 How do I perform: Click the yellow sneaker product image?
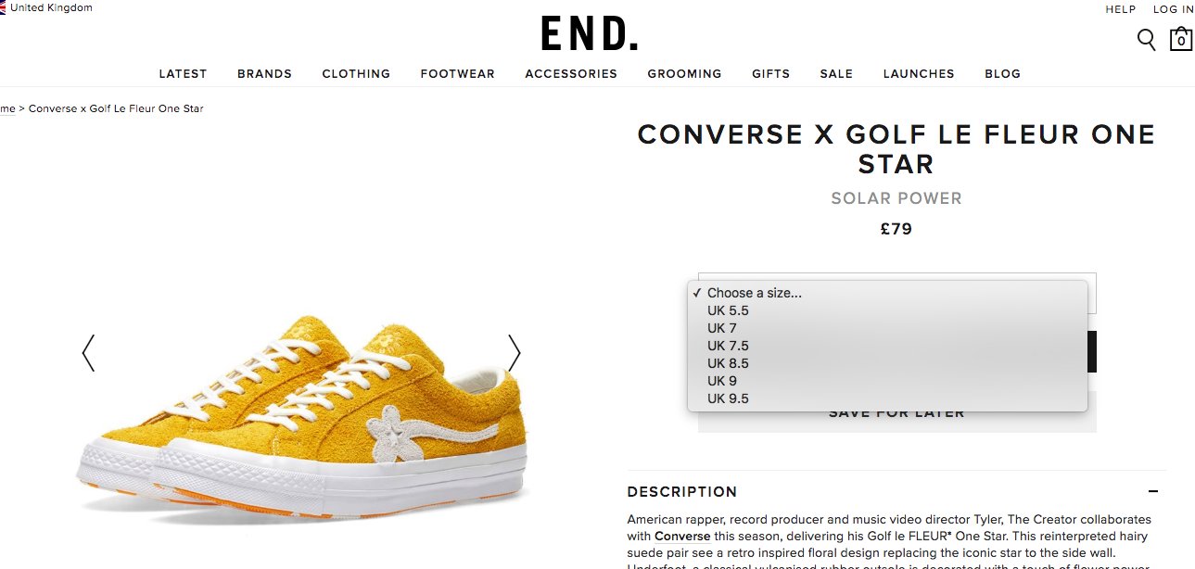[x=301, y=412]
